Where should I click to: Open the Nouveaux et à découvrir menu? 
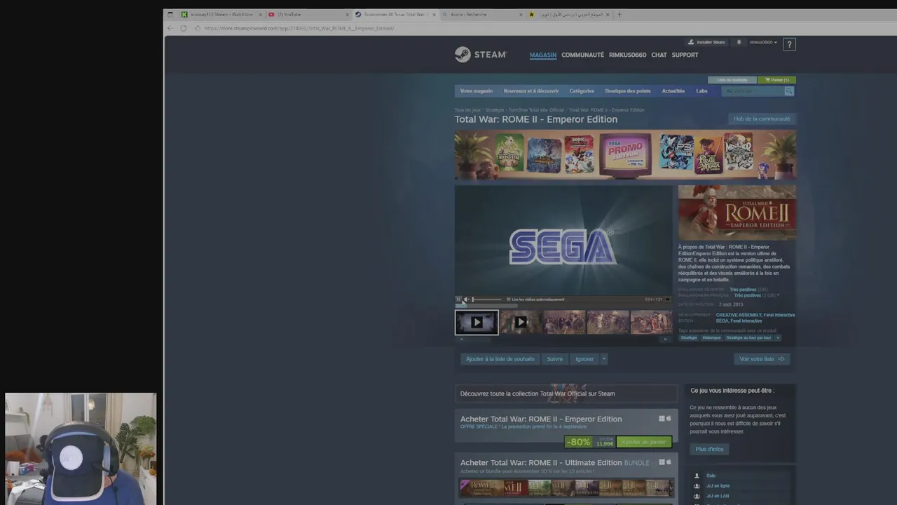pos(531,91)
